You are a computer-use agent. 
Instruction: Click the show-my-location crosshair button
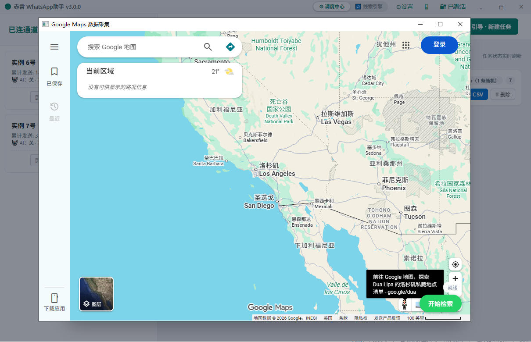tap(456, 264)
